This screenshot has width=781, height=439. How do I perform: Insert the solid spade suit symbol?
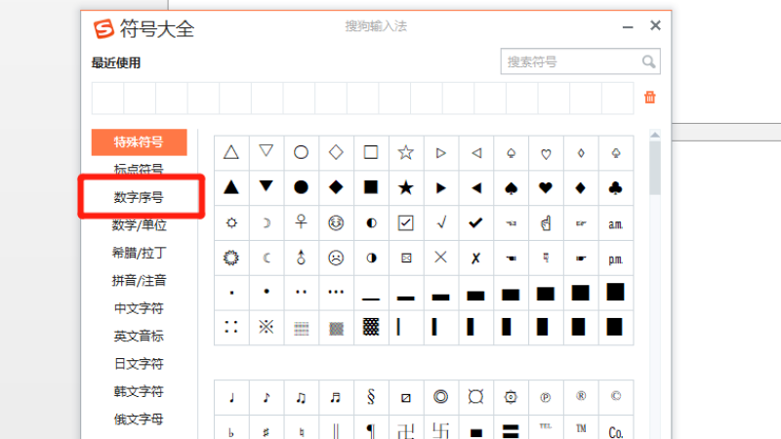[511, 187]
